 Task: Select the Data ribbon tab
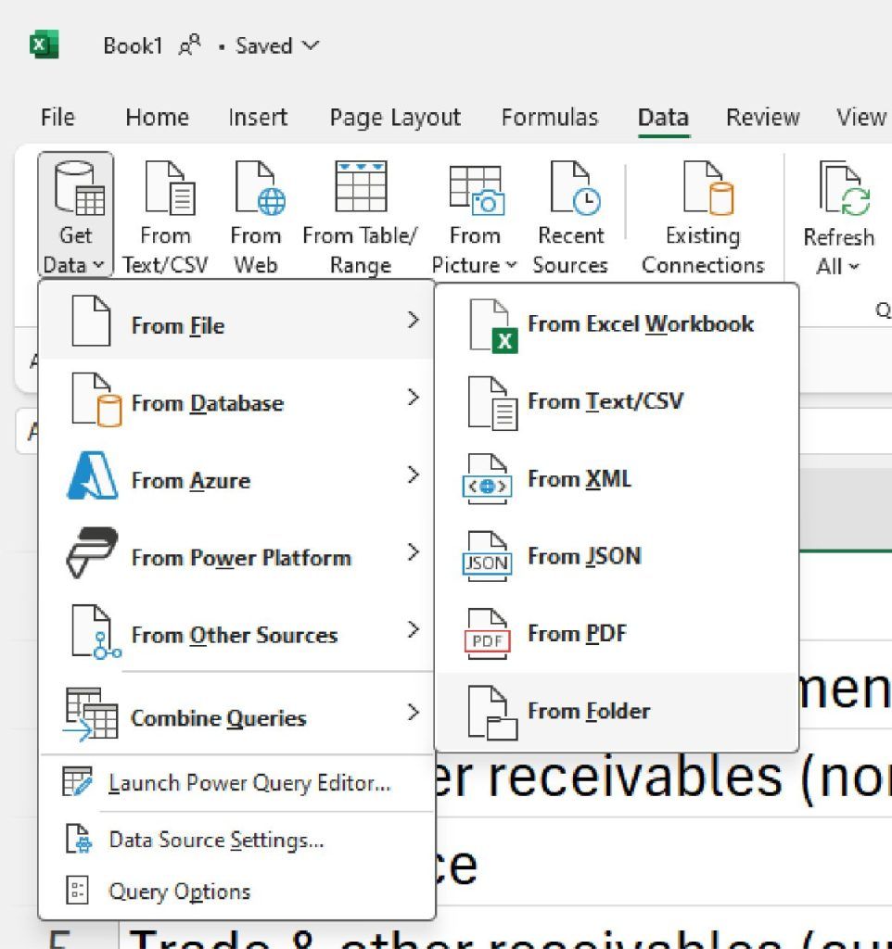tap(663, 117)
